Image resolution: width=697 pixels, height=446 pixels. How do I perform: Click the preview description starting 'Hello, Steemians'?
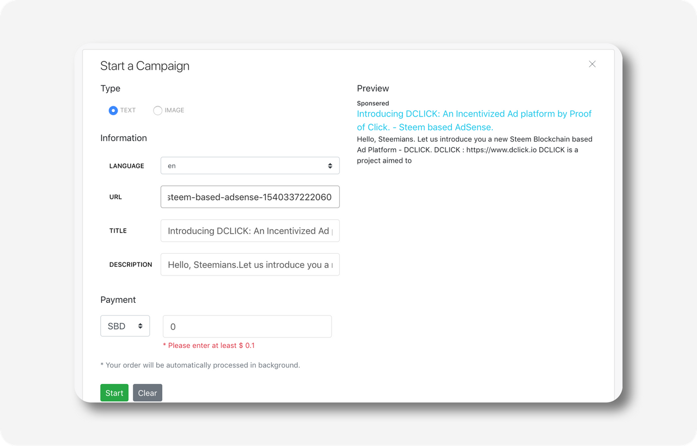474,150
